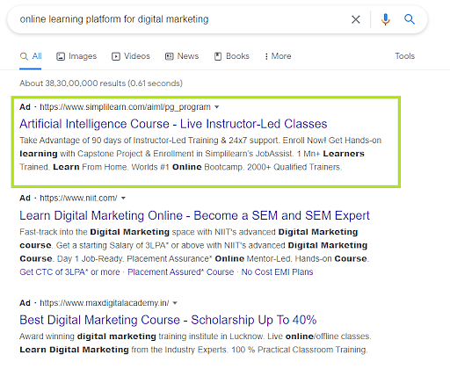The width and height of the screenshot is (450, 369).
Task: Open Best Digital Marketing Course ad link
Action: tap(168, 320)
